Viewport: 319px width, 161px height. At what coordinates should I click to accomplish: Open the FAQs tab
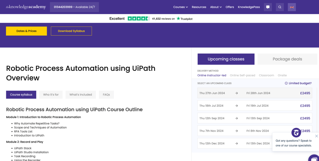[106, 95]
